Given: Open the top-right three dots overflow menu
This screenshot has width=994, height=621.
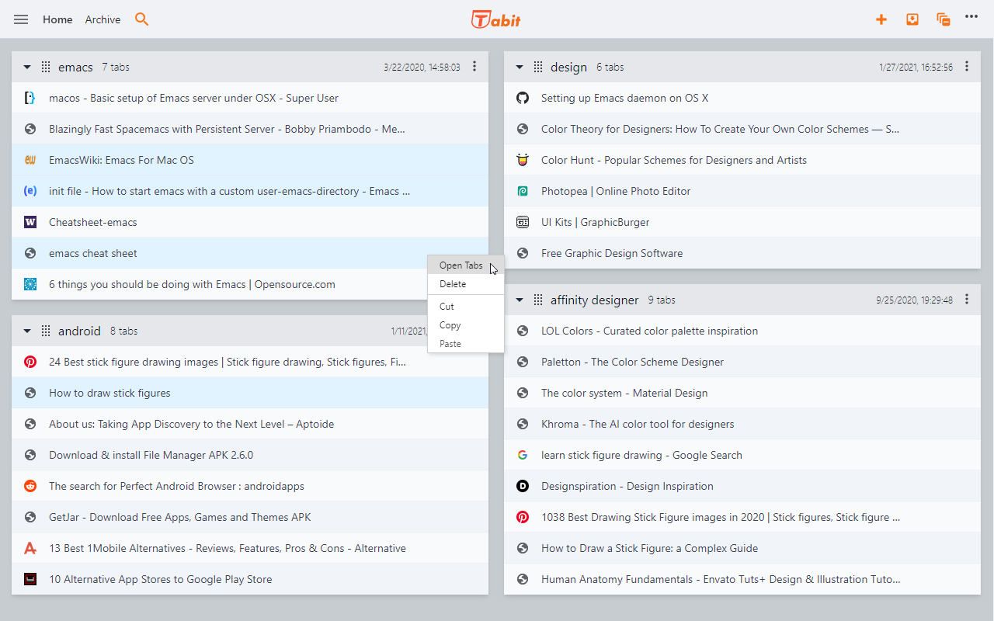Looking at the screenshot, I should click(x=971, y=16).
